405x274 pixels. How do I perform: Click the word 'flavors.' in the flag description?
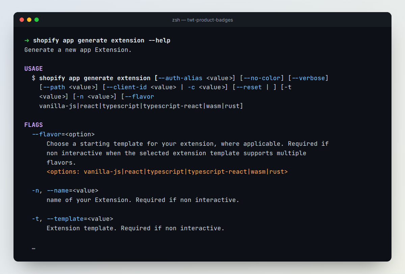click(61, 163)
